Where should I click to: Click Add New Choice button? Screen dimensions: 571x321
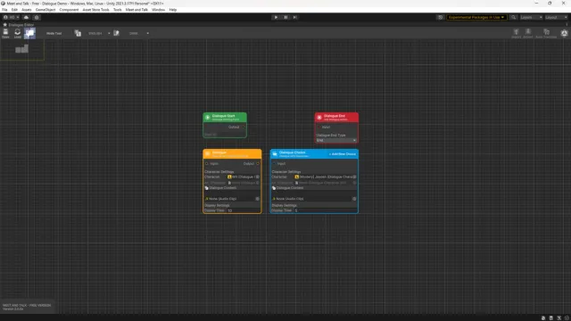(x=343, y=154)
